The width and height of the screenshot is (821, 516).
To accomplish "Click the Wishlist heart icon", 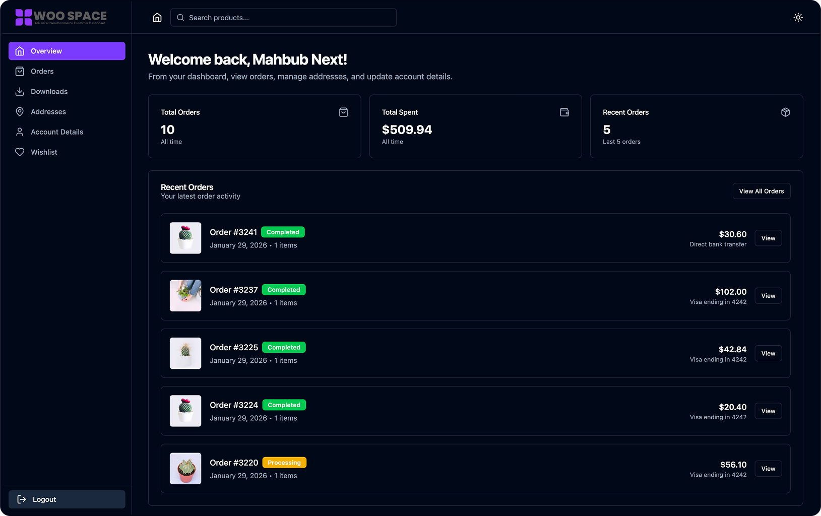I will 20,152.
